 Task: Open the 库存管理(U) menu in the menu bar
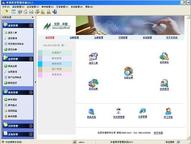48,7
